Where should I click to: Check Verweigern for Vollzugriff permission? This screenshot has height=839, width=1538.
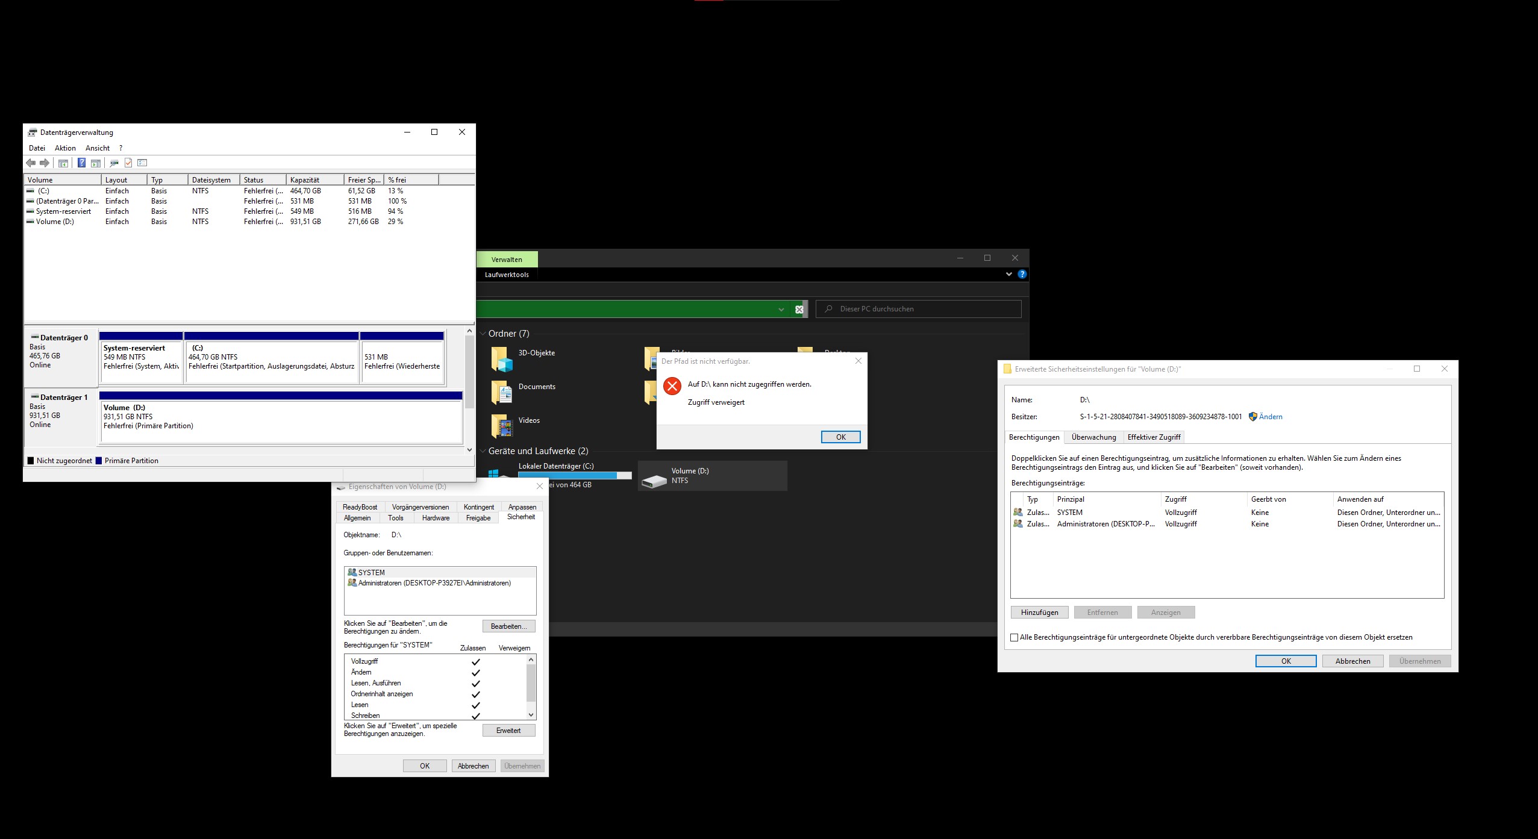[515, 661]
